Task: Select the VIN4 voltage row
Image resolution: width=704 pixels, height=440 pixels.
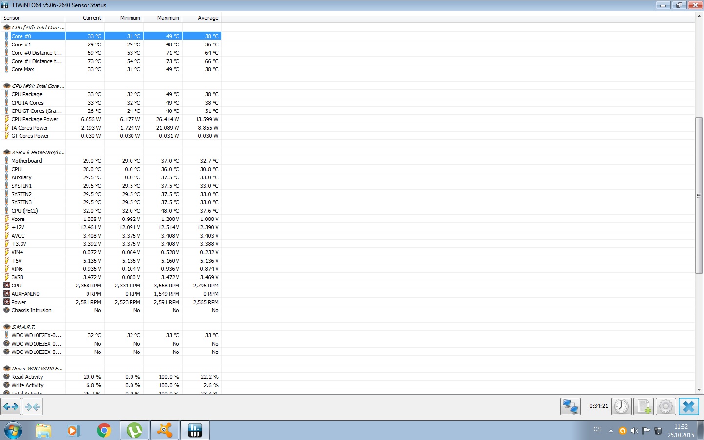Action: coord(112,252)
